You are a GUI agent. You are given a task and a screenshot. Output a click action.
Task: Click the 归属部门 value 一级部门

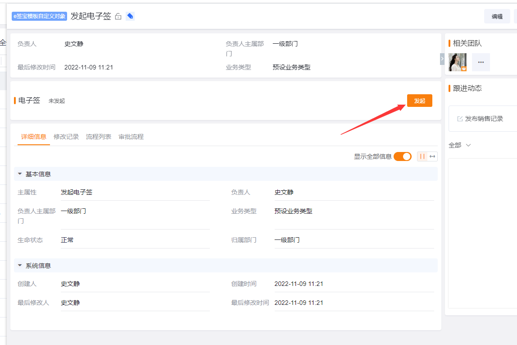point(287,240)
